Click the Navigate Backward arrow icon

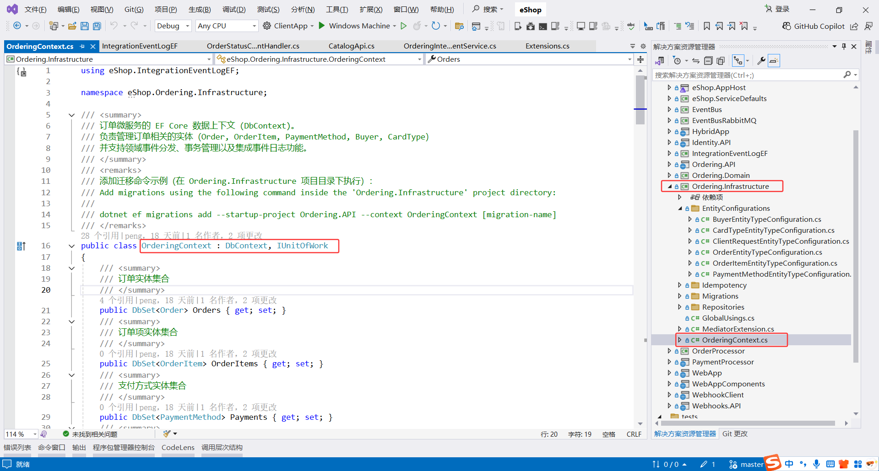click(x=17, y=26)
